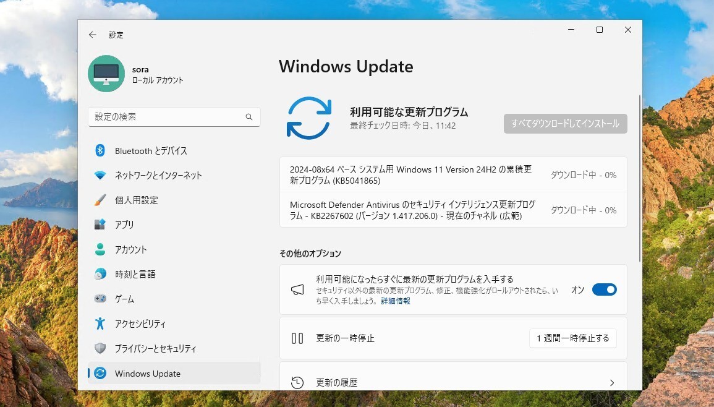Open 時刻と言語 using its clock icon
This screenshot has height=407, width=714.
pos(102,274)
